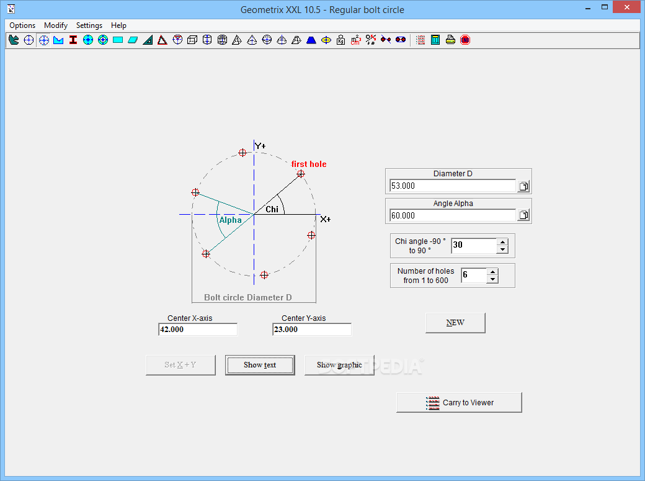Open the Kg weight calculation icon
Screen dimensions: 645x481
click(341, 40)
